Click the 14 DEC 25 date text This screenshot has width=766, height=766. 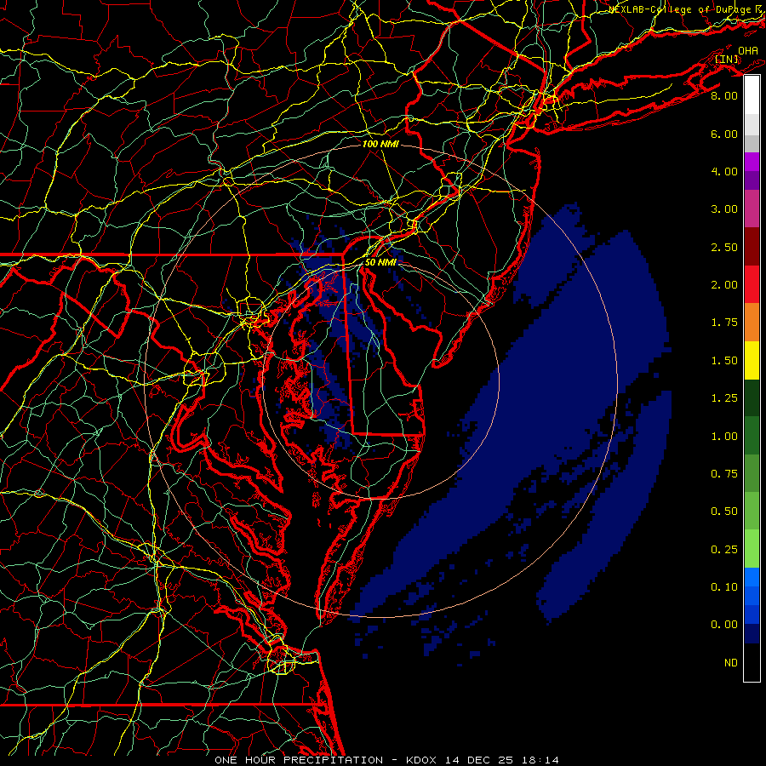point(482,760)
